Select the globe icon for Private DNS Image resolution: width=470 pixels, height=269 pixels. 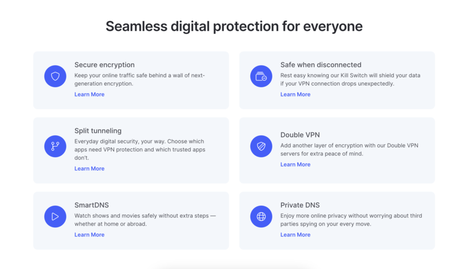pos(261,216)
